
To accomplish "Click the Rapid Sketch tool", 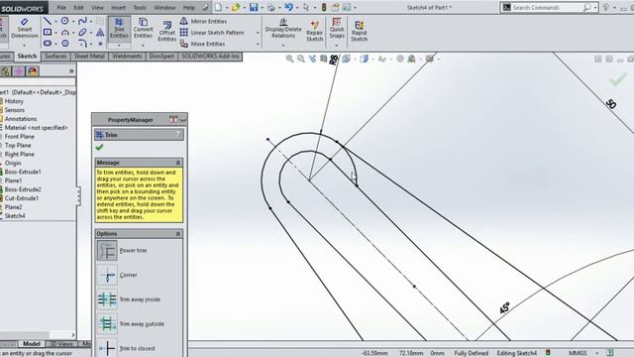I will click(359, 31).
